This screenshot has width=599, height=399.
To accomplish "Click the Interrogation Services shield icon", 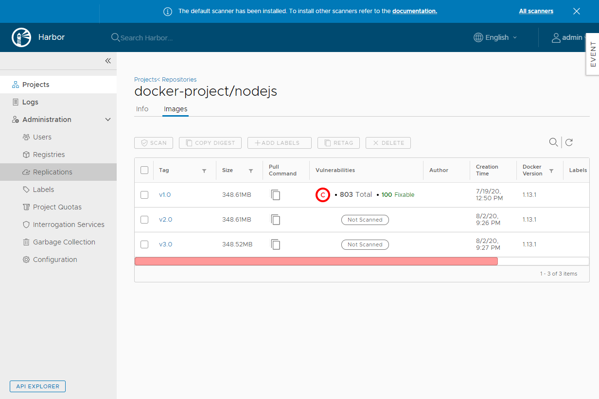I will [26, 225].
